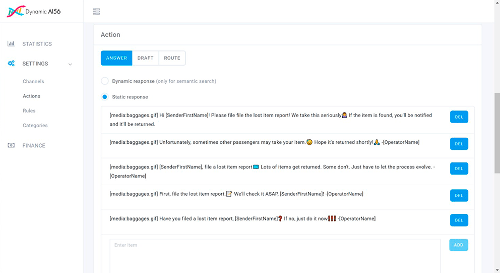The height and width of the screenshot is (273, 500).
Task: Select the Static response radio button
Action: [105, 97]
